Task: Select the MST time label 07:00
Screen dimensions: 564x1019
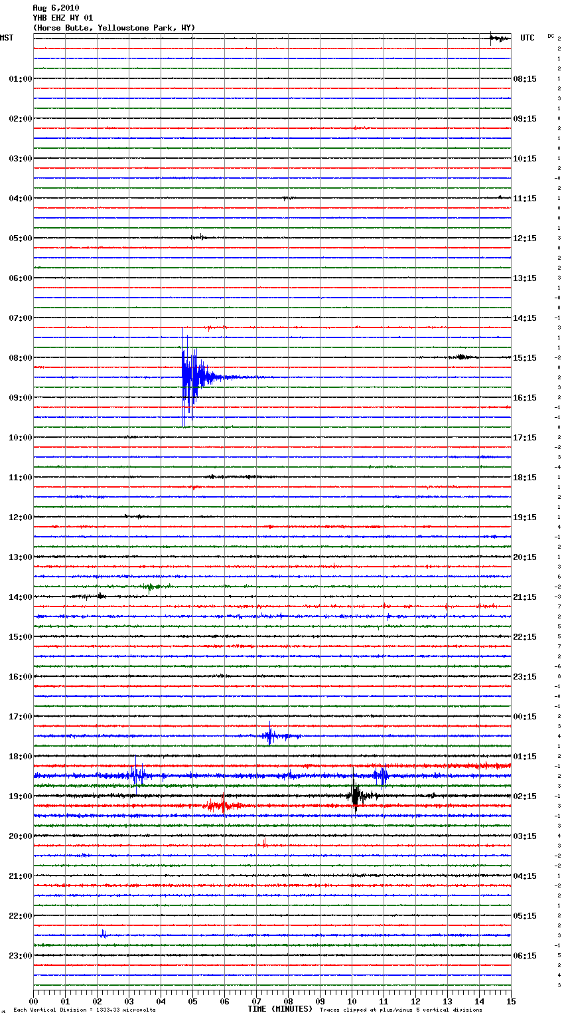Action: (x=20, y=318)
